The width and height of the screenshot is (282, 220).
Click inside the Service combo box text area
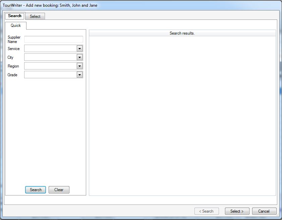(x=50, y=49)
